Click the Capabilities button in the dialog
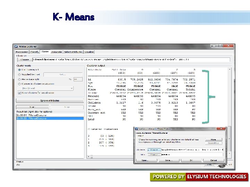This screenshot has width=250, height=187. (213, 143)
